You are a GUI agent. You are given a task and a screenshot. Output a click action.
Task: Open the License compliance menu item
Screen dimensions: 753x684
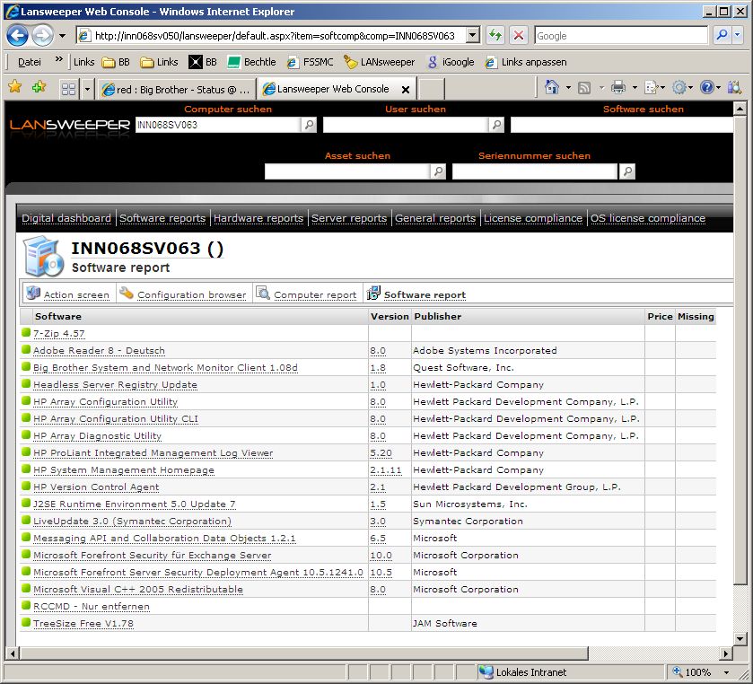532,218
